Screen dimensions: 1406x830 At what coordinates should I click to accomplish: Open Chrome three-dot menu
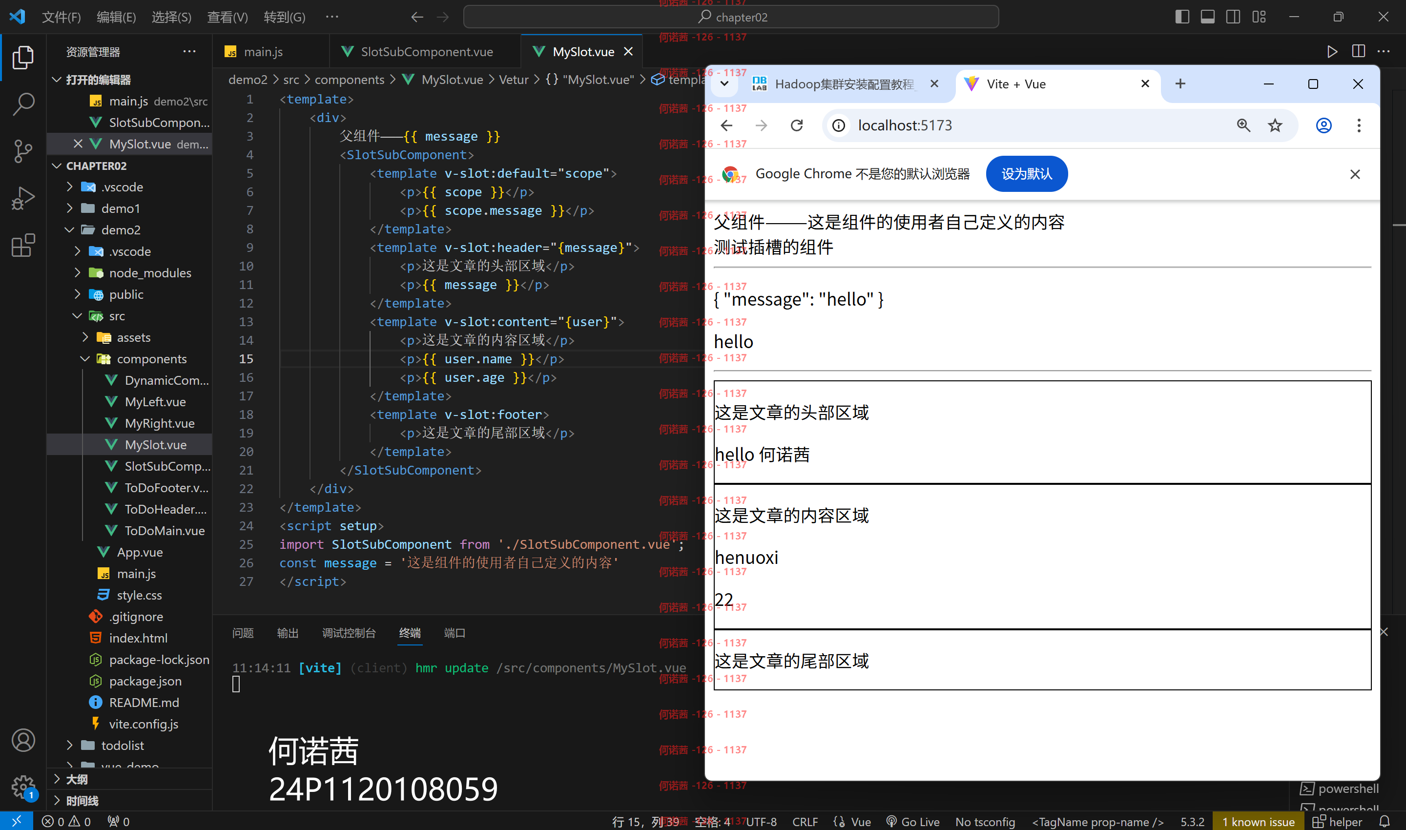[1359, 125]
